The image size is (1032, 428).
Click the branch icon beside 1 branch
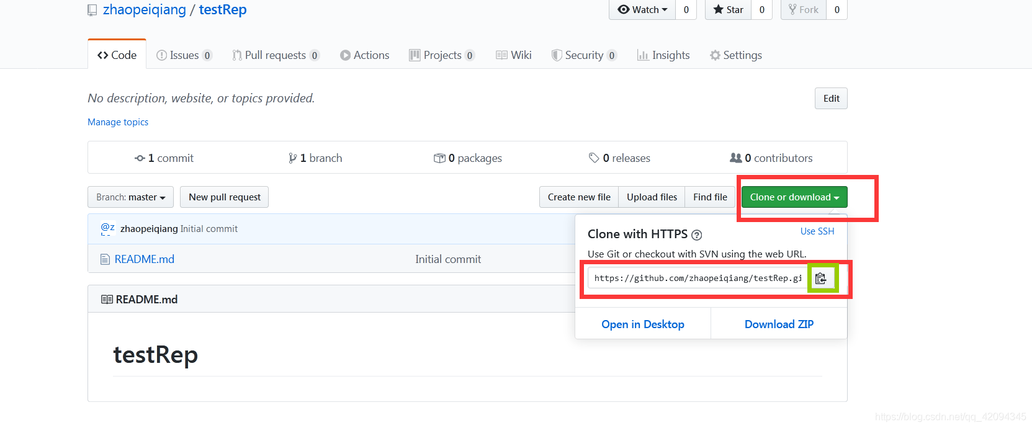pyautogui.click(x=292, y=158)
